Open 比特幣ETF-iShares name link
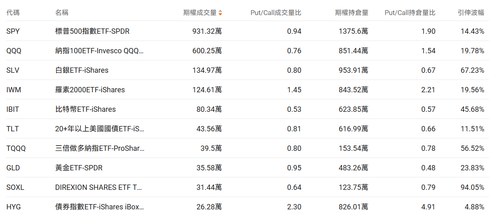 [85, 109]
